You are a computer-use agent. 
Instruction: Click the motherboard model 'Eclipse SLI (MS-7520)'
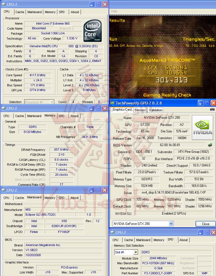coord(49,215)
